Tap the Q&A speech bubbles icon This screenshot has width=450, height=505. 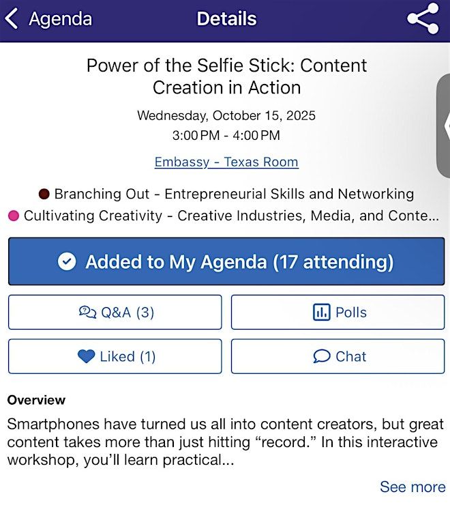click(x=88, y=313)
